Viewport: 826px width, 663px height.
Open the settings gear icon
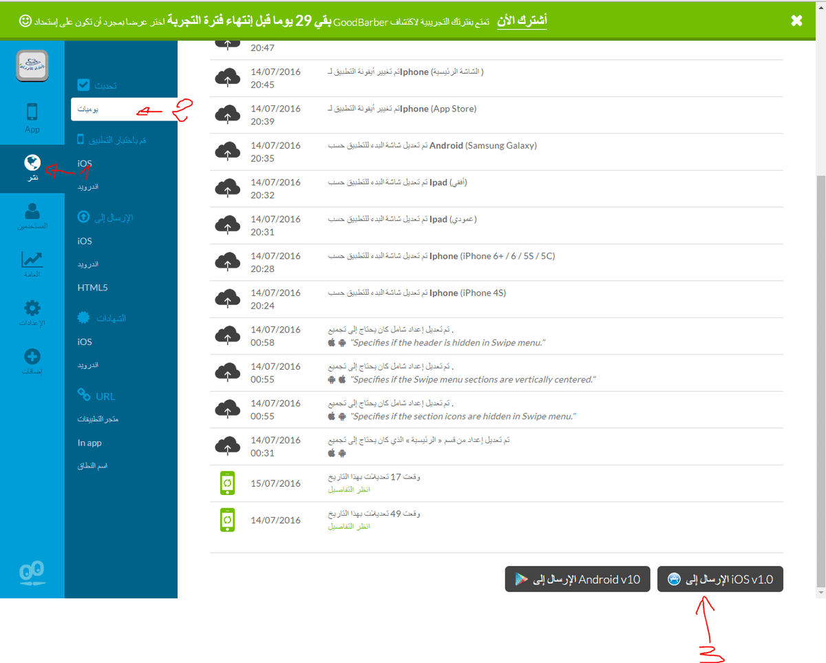tap(32, 308)
